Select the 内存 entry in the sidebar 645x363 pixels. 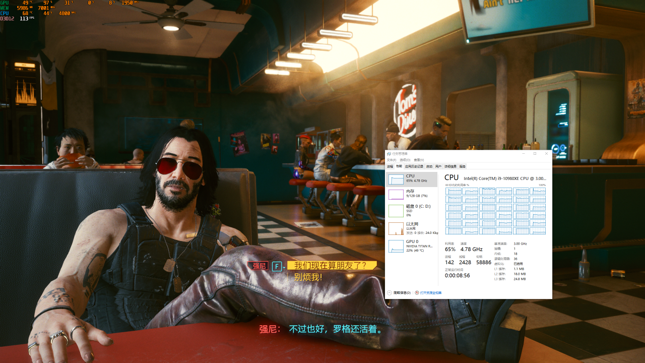(x=412, y=194)
